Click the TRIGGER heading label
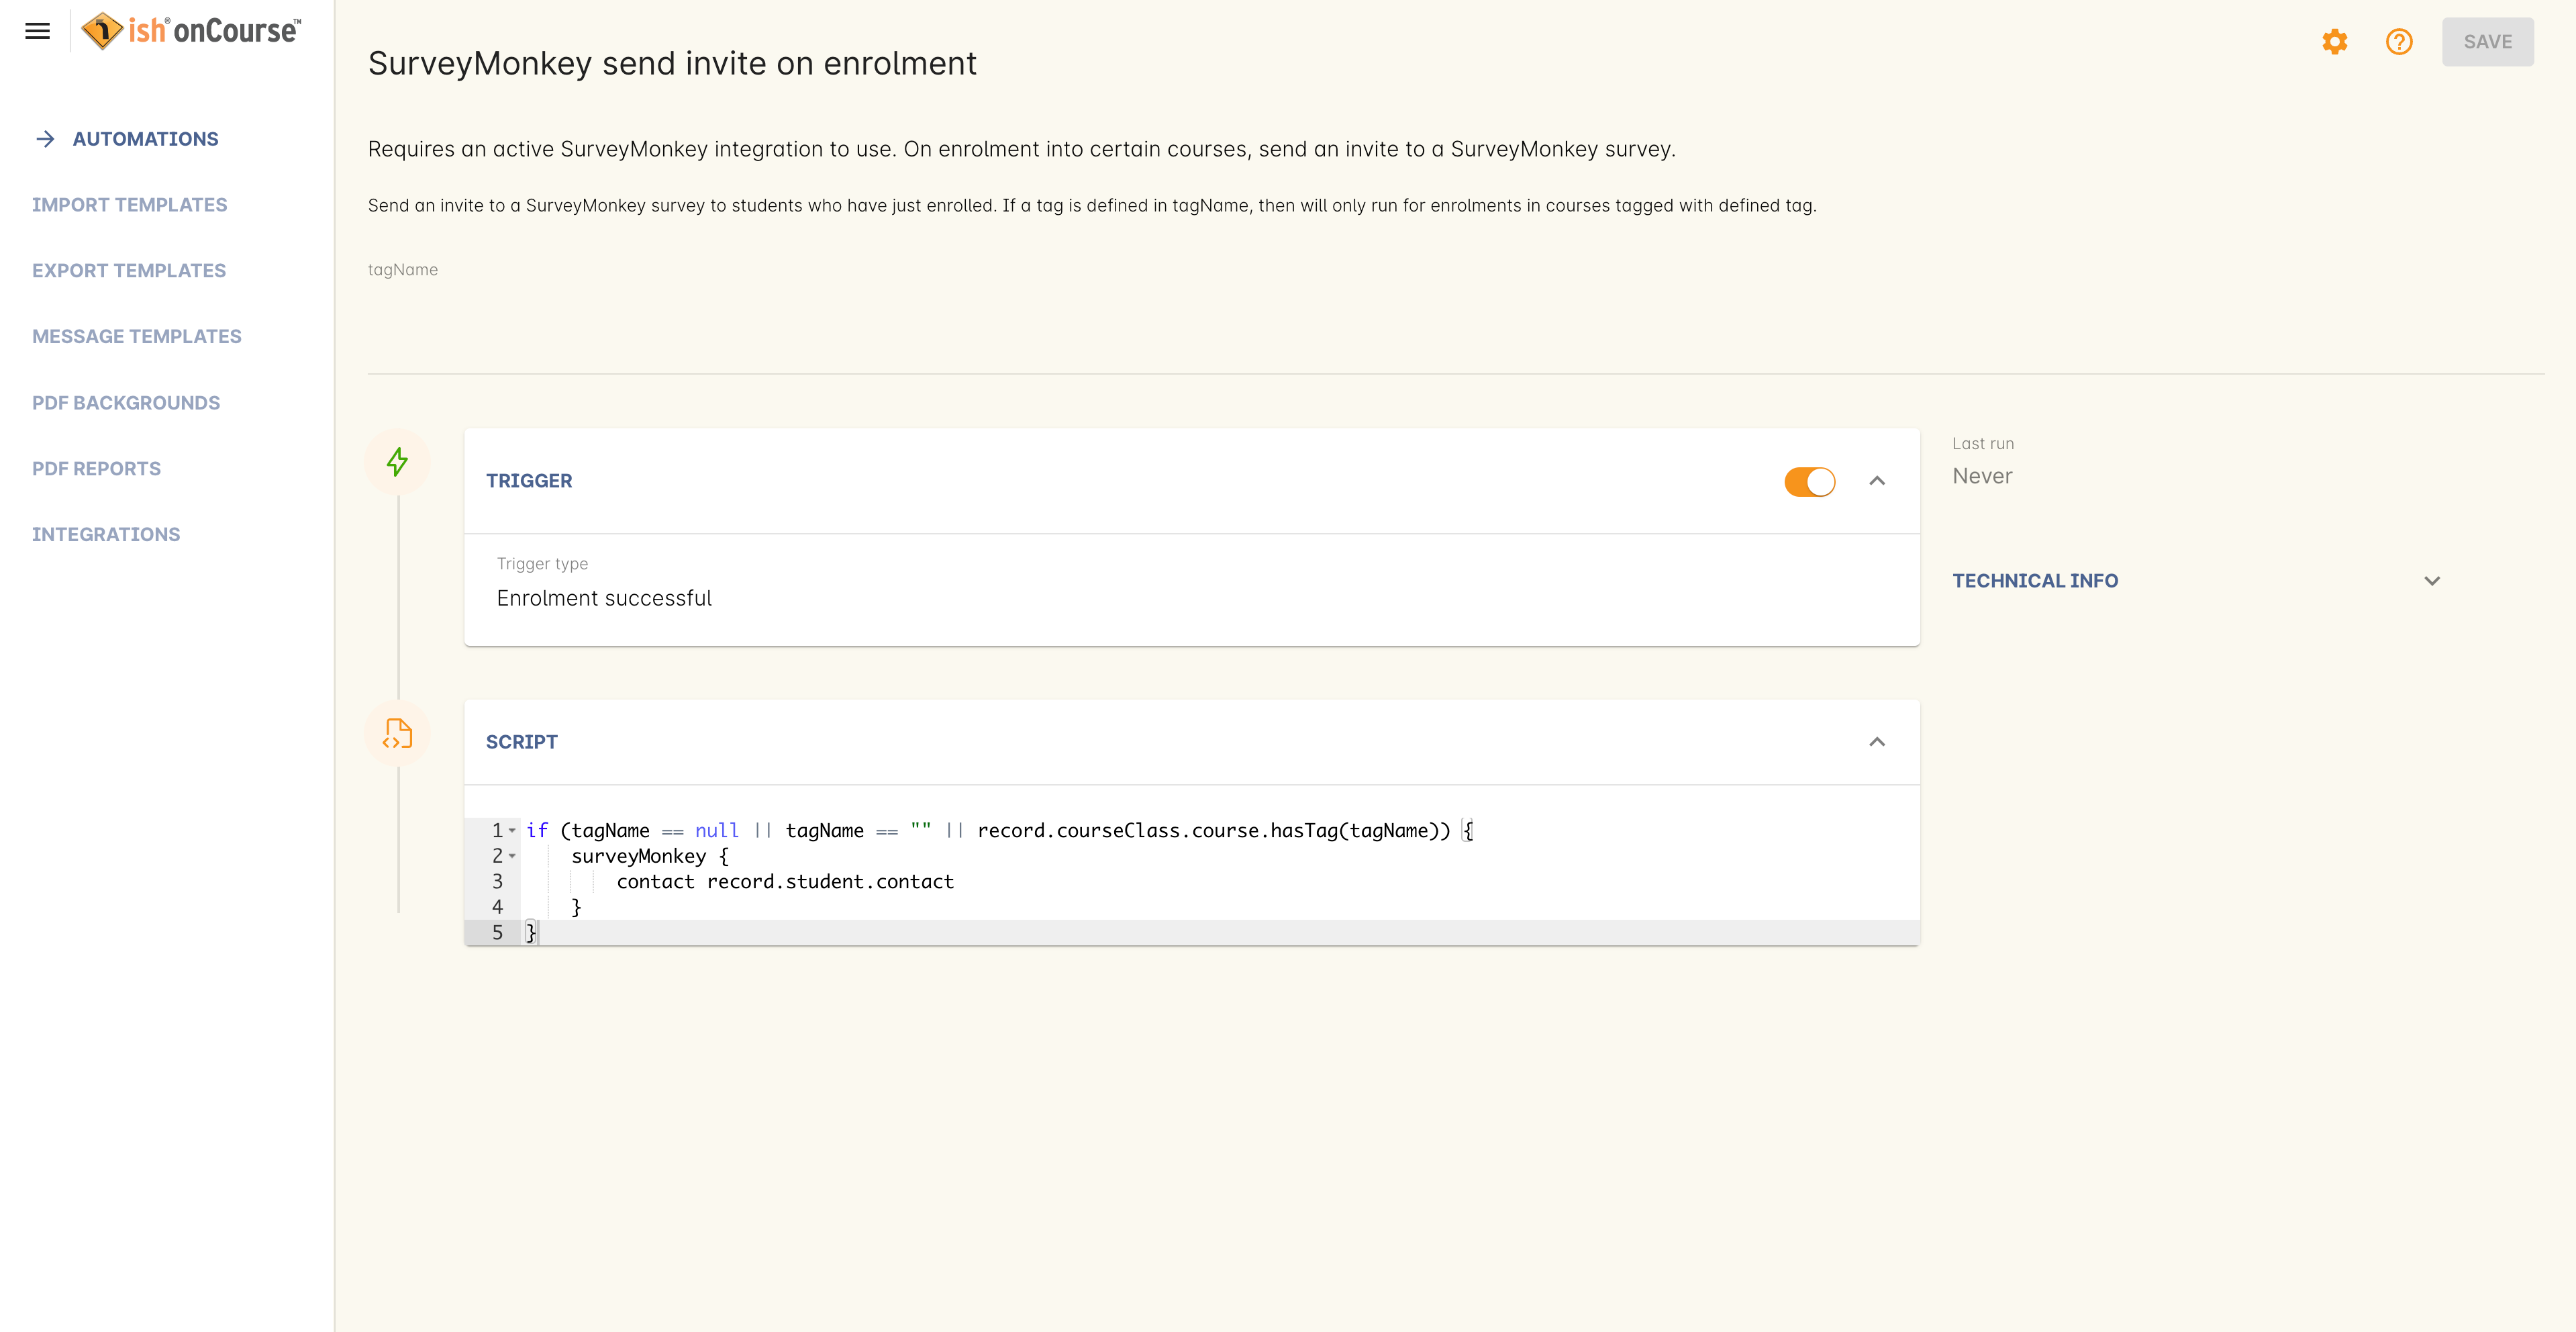 (529, 481)
